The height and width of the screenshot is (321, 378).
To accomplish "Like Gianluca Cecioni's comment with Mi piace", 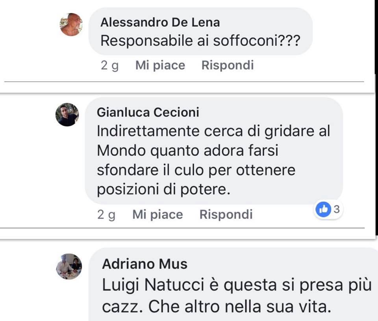I will coord(157,214).
